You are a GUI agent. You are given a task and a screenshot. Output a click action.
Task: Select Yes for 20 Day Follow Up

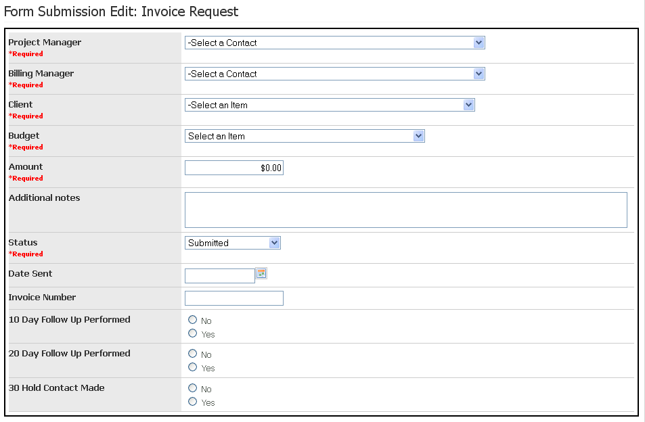click(x=193, y=367)
